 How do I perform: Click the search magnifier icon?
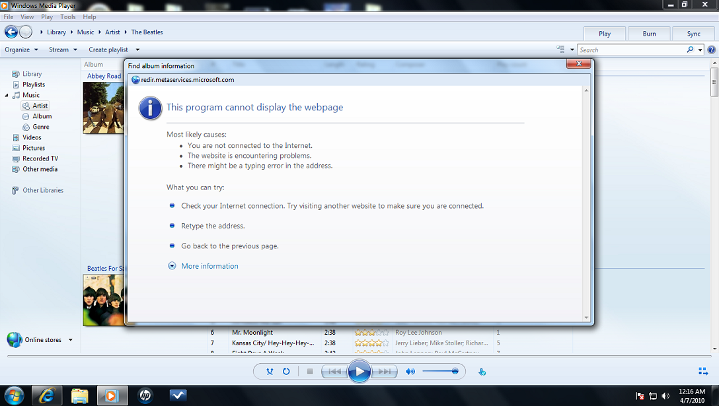[690, 50]
